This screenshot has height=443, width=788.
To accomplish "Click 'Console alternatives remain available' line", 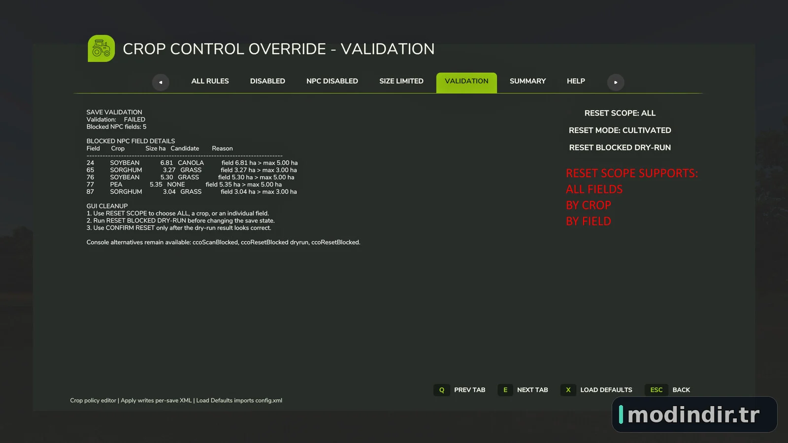I will (x=223, y=242).
